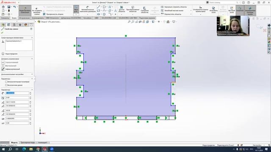271x152 pixels.
Task: Select the Sketch Fillet tool
Action: point(110,14)
